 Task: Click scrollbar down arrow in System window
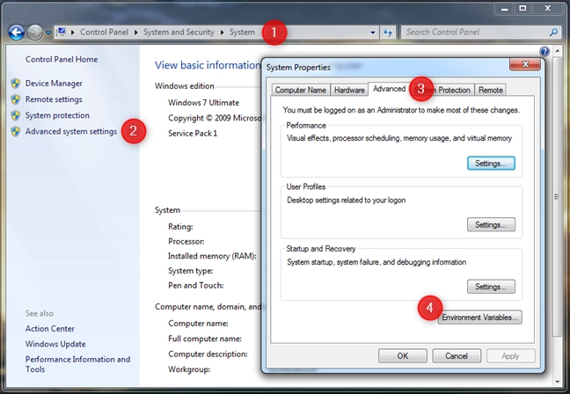click(x=557, y=382)
